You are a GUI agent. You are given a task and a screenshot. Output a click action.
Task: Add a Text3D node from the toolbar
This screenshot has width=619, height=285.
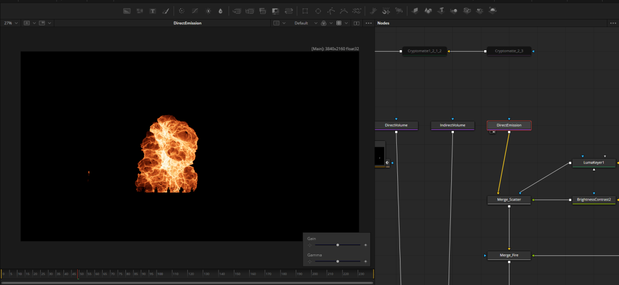click(441, 11)
